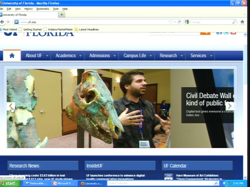Select the University of Florida tab
The height and width of the screenshot is (187, 250).
(29, 15)
